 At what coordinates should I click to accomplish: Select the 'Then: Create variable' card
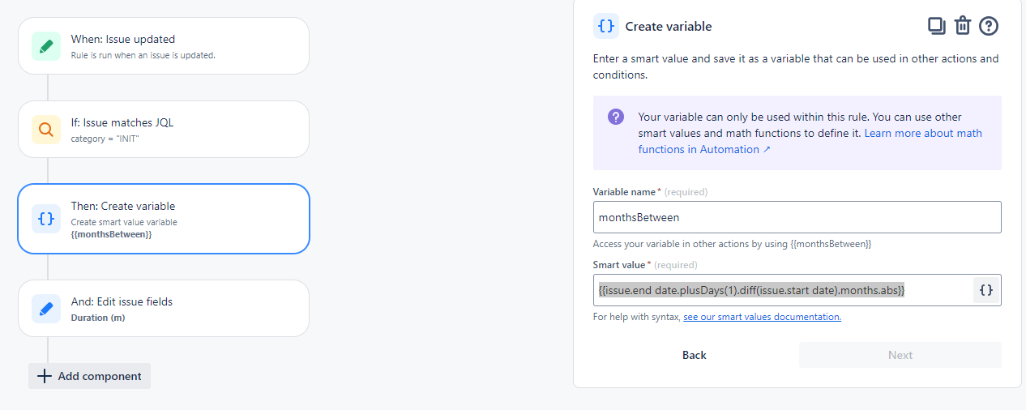(164, 219)
